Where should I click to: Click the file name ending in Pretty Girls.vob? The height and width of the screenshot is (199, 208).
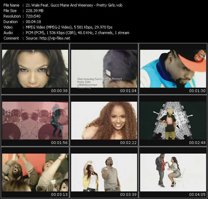[74, 5]
